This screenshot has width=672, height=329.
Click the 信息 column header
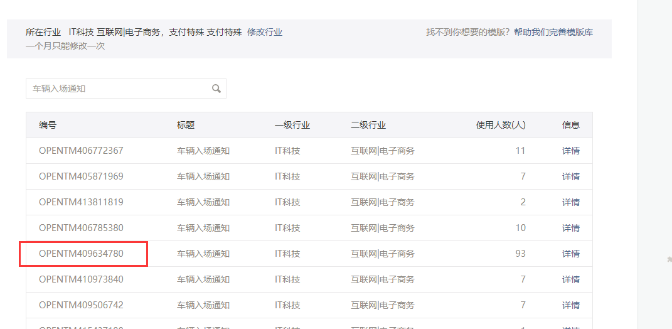point(570,125)
